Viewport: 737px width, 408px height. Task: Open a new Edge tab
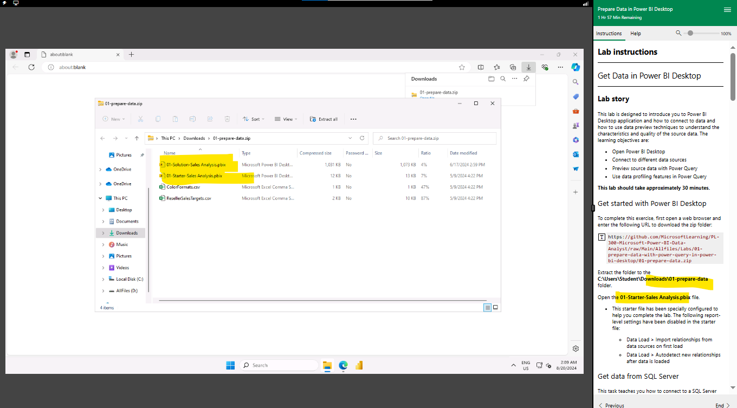(x=131, y=54)
